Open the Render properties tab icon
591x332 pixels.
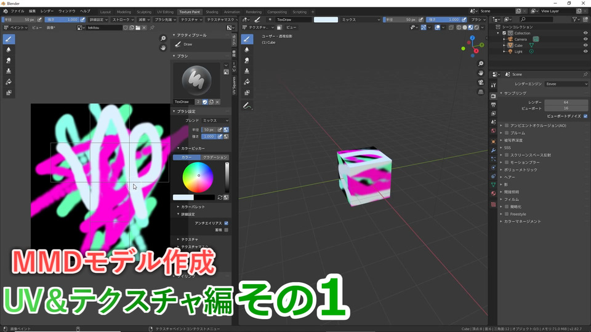pyautogui.click(x=493, y=96)
